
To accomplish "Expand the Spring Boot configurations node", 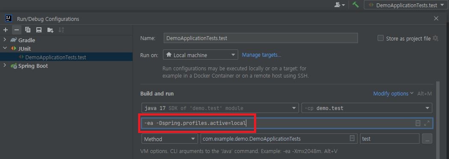I will [x=5, y=66].
